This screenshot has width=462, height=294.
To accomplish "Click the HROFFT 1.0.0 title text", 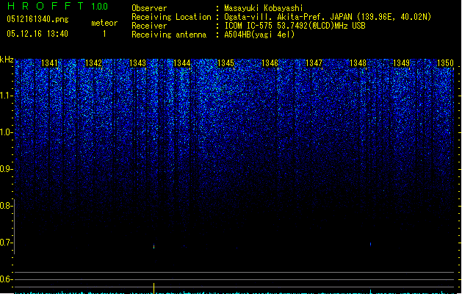I will point(57,6).
